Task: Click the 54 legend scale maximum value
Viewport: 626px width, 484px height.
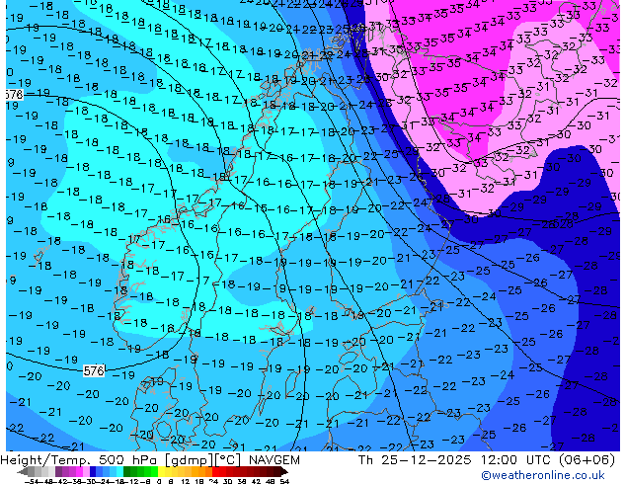Action: pos(284,482)
